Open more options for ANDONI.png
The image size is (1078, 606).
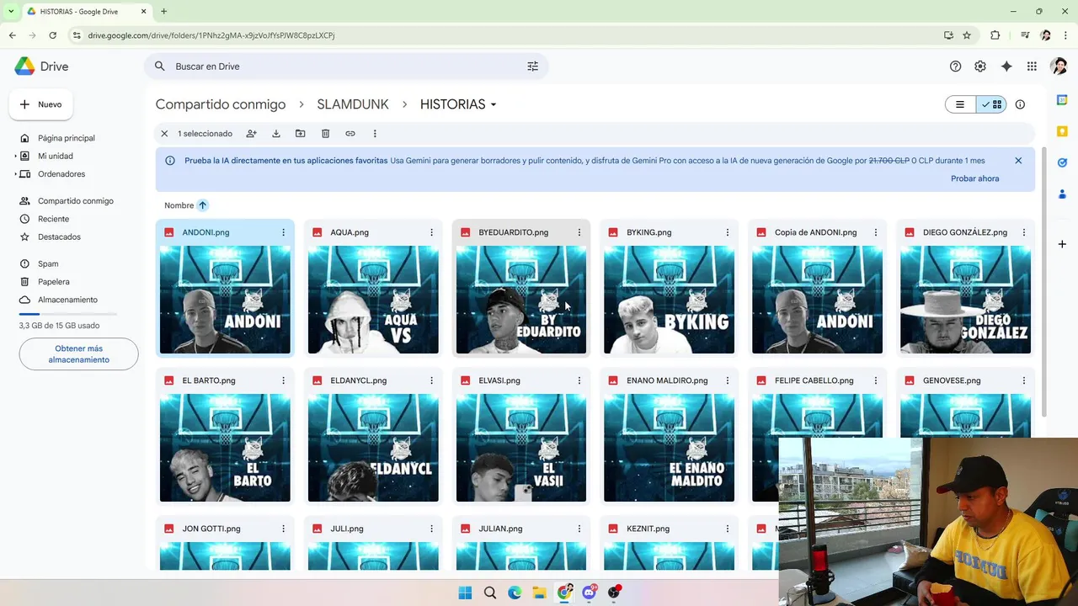tap(283, 232)
